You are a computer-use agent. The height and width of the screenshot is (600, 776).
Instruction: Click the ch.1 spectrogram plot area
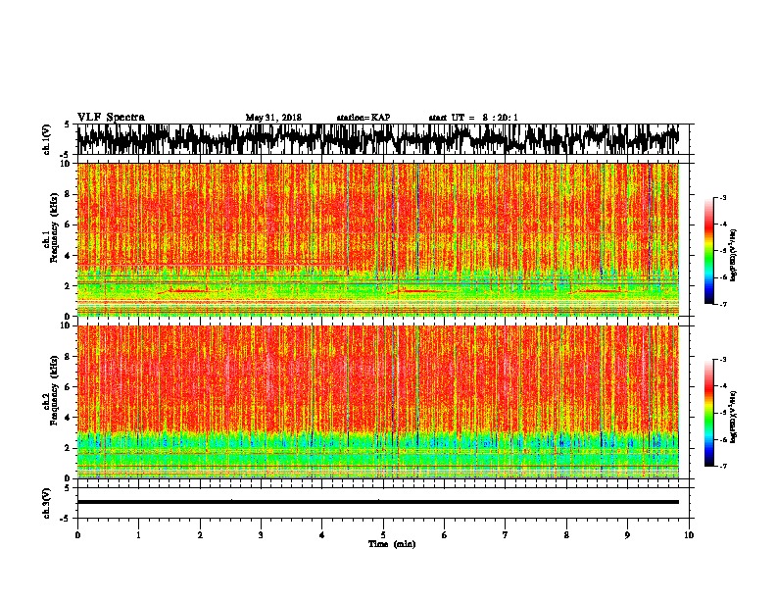[x=378, y=239]
